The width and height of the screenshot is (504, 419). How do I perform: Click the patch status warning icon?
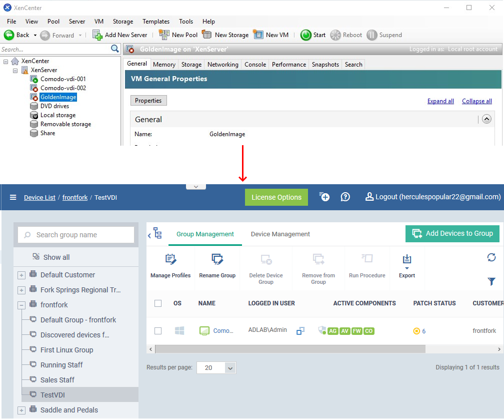click(x=416, y=331)
